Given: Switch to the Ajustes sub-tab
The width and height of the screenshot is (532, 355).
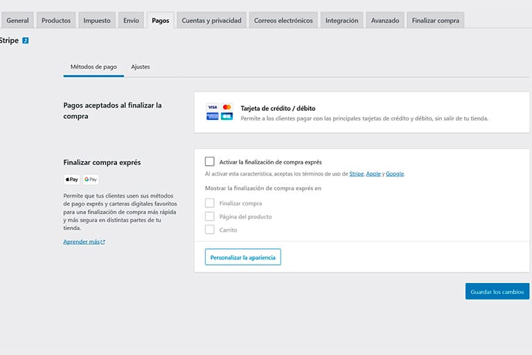Looking at the screenshot, I should 141,67.
